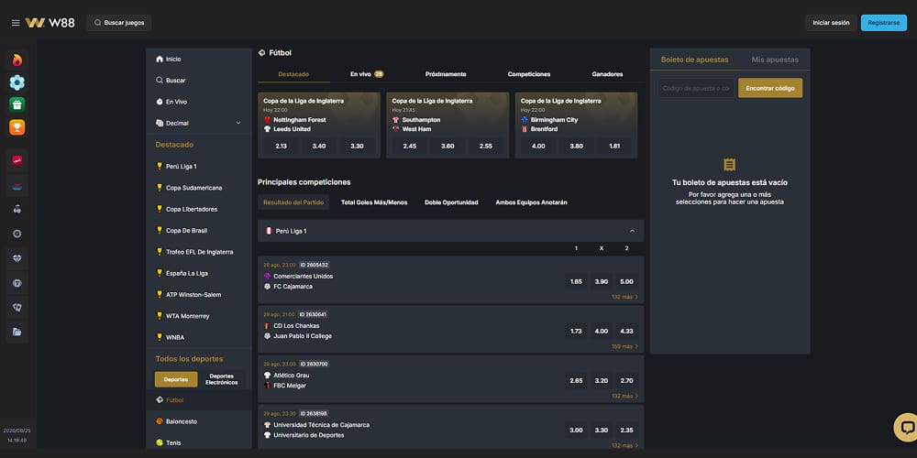Open the Boleto de apuestas tab
This screenshot has width=917, height=458.
[694, 60]
